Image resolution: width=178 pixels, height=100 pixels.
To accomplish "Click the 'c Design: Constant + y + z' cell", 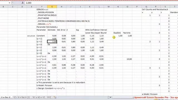I will point(51,88).
